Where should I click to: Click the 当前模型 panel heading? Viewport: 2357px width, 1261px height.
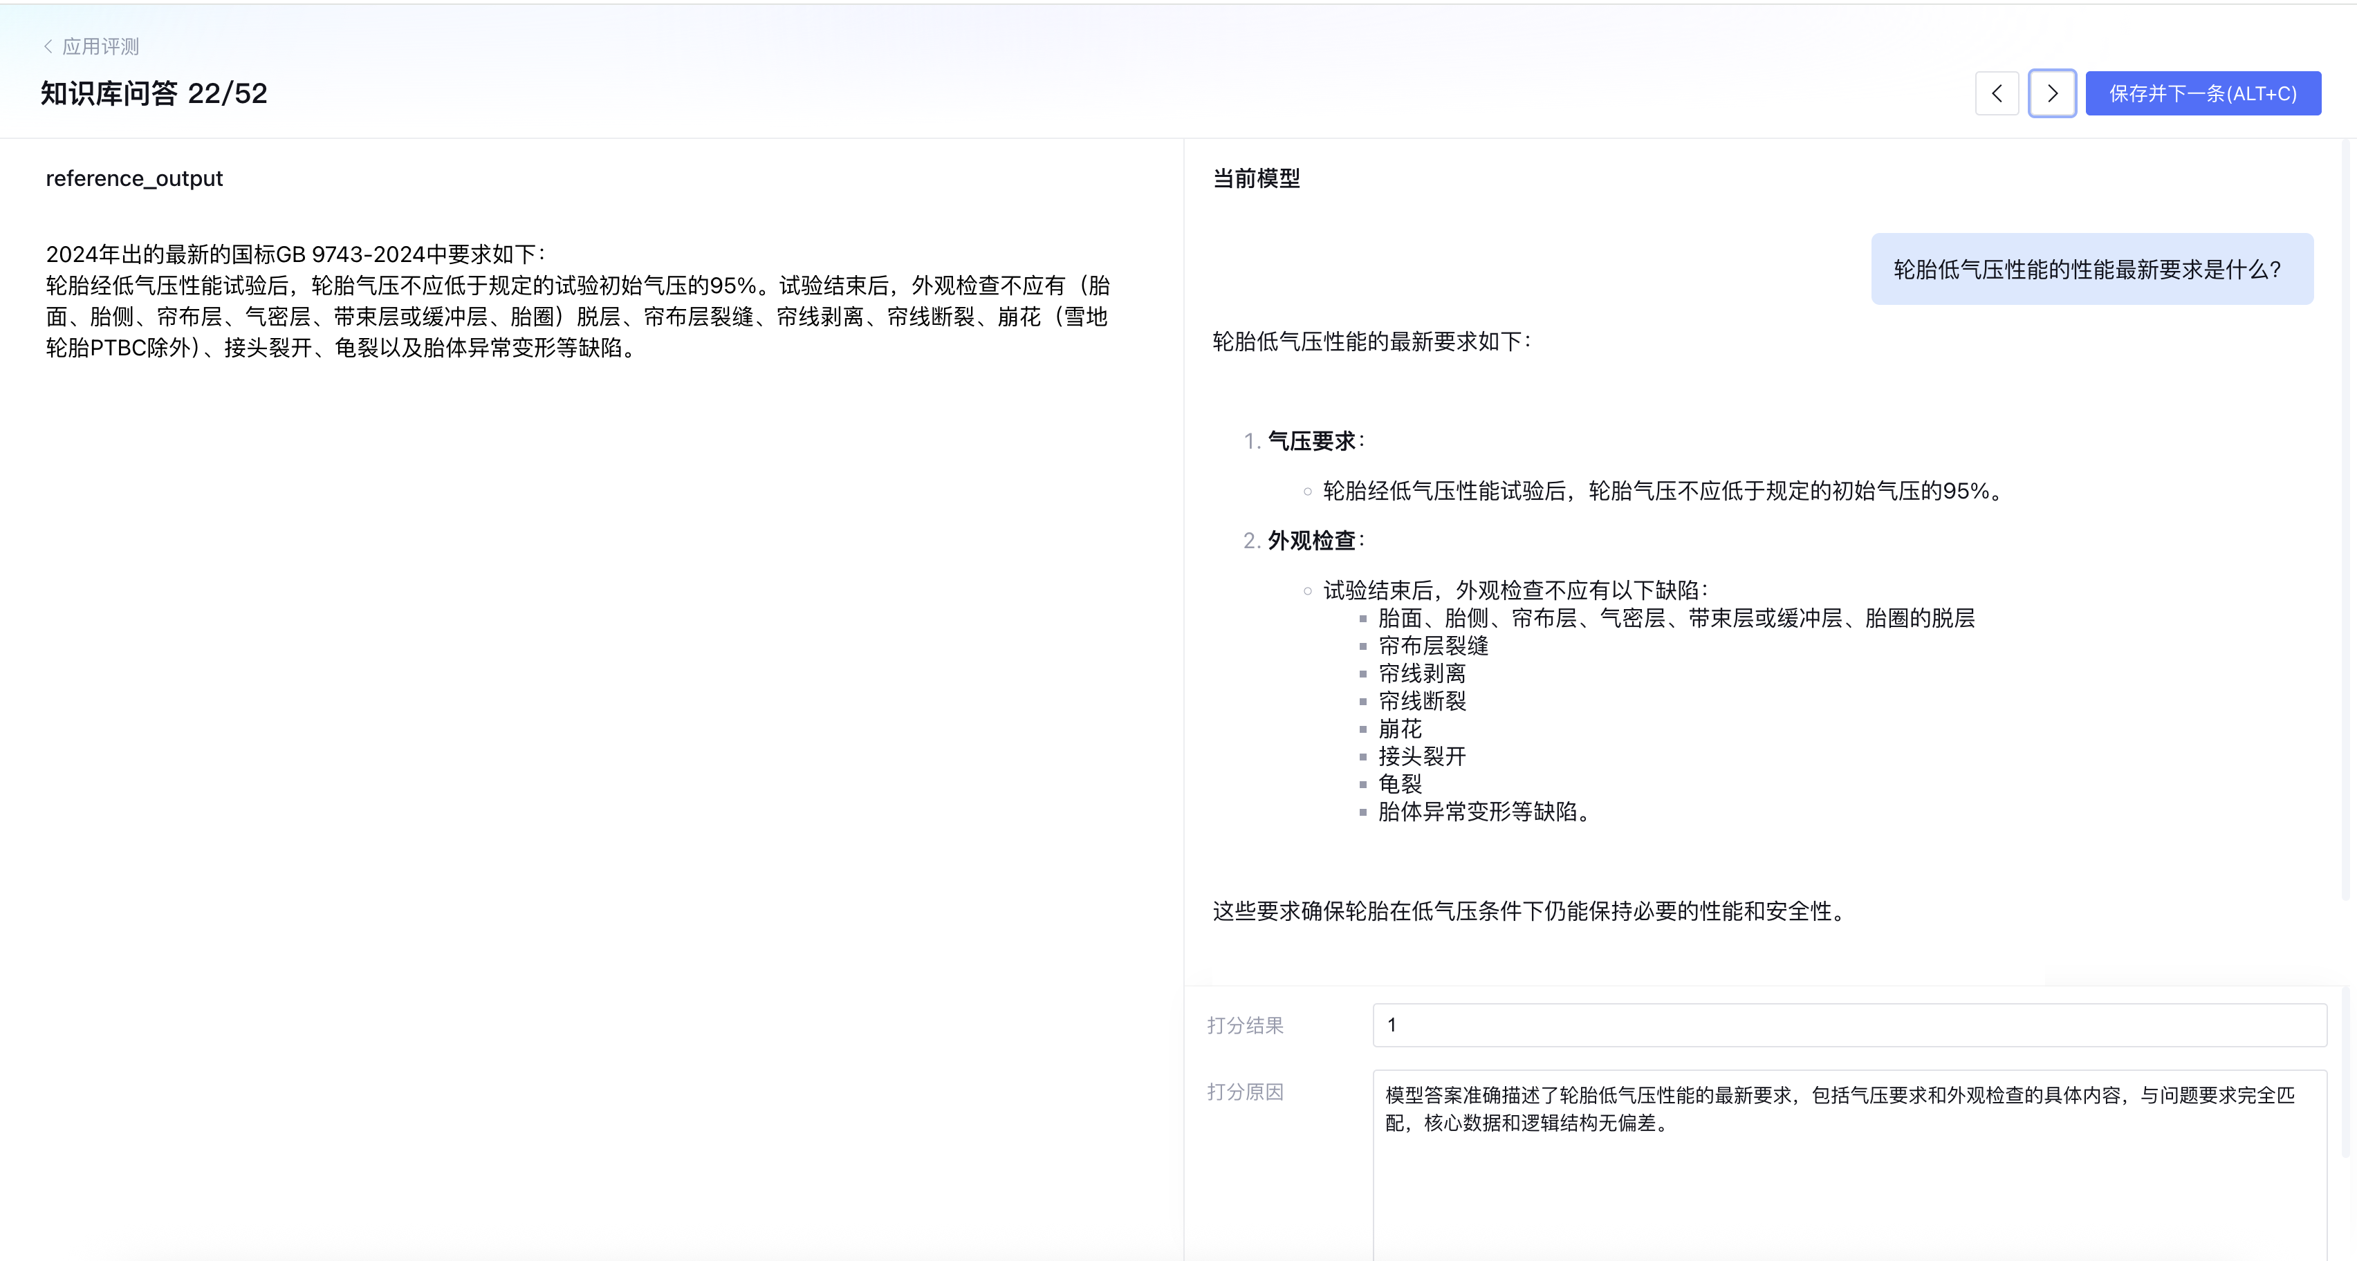[1255, 178]
